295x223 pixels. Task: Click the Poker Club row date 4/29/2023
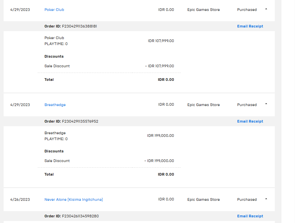(20, 10)
